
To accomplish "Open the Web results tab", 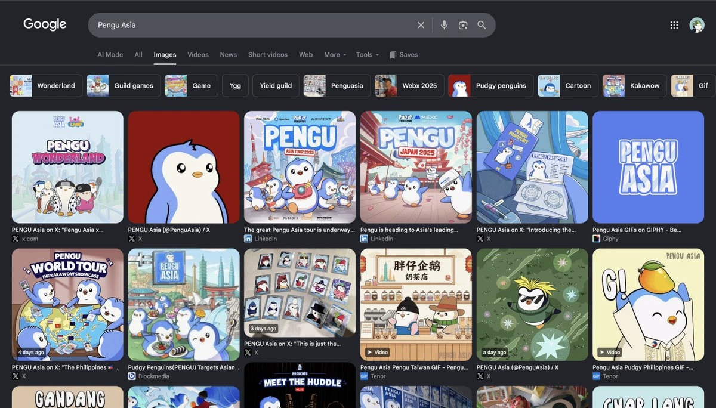I will pos(306,54).
